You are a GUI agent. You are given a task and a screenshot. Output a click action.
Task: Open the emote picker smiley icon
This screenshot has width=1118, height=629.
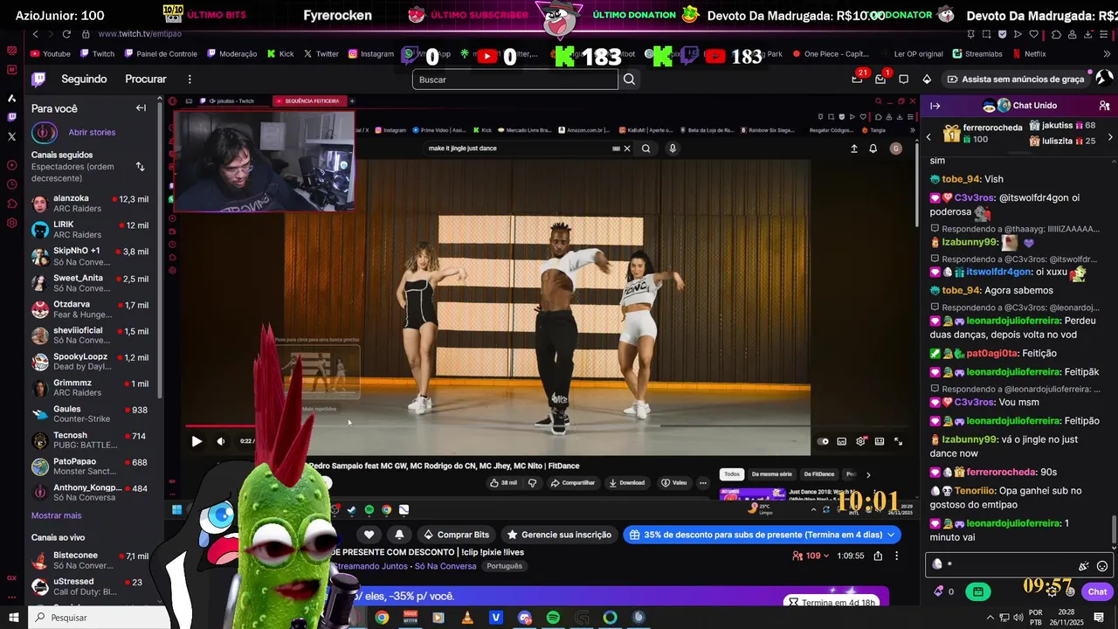tap(1102, 566)
